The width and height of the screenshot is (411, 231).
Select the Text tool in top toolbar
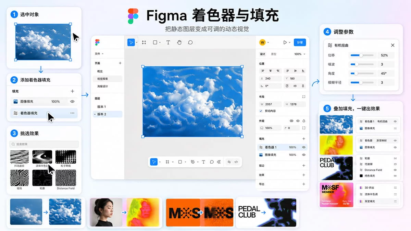pyautogui.click(x=168, y=42)
